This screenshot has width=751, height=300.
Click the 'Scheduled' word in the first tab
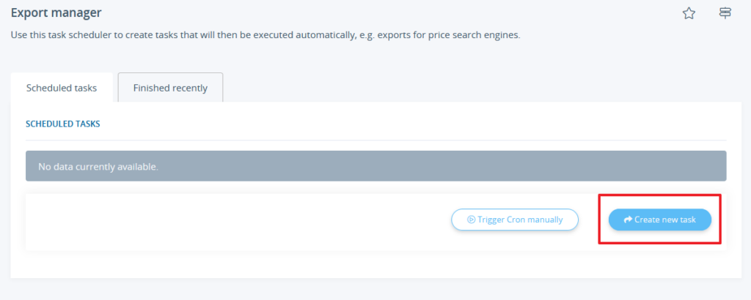coord(49,88)
